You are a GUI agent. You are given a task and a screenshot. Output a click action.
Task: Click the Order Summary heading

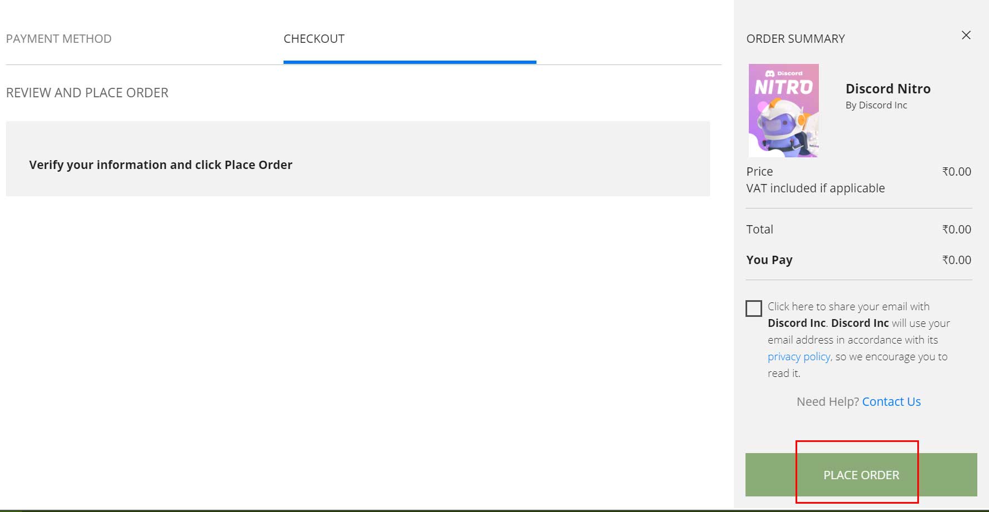[x=796, y=39]
